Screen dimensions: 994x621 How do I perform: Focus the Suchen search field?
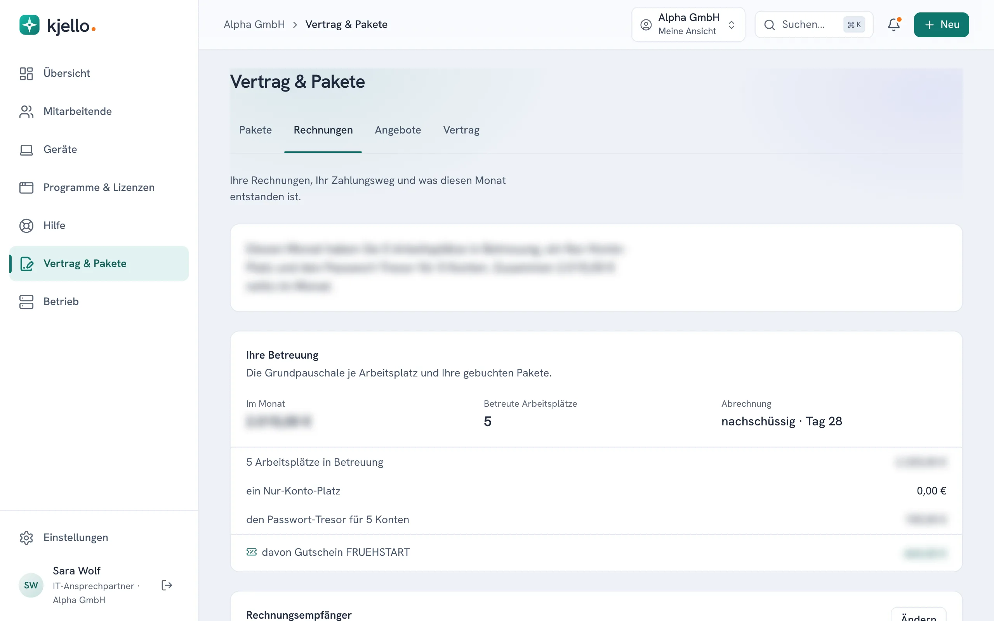click(814, 24)
